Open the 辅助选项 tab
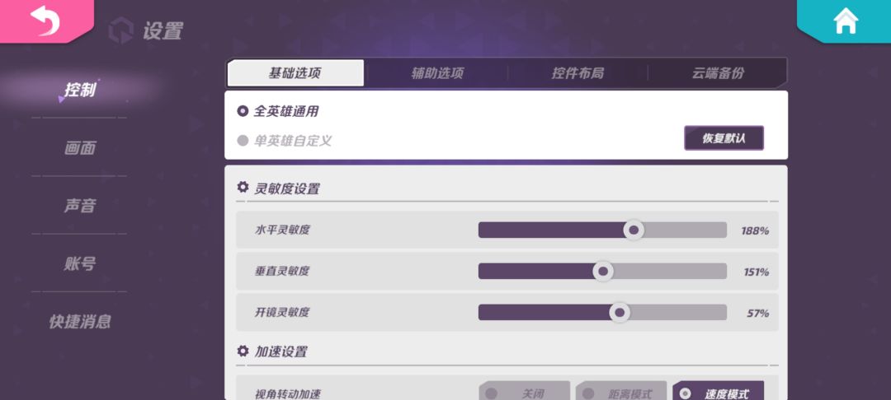Screen dimensions: 891x400 (x=437, y=73)
